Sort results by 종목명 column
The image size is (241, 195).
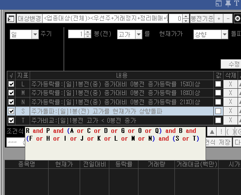click(x=27, y=164)
